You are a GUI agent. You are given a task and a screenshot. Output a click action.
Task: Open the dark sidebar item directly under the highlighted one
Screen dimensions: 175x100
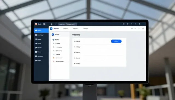tap(39, 35)
